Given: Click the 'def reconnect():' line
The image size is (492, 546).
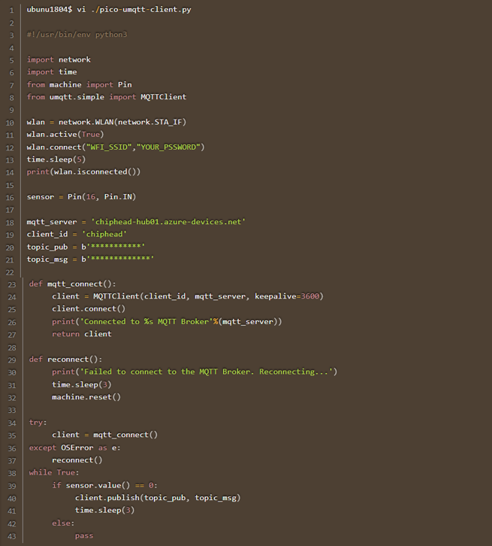Looking at the screenshot, I should click(65, 359).
